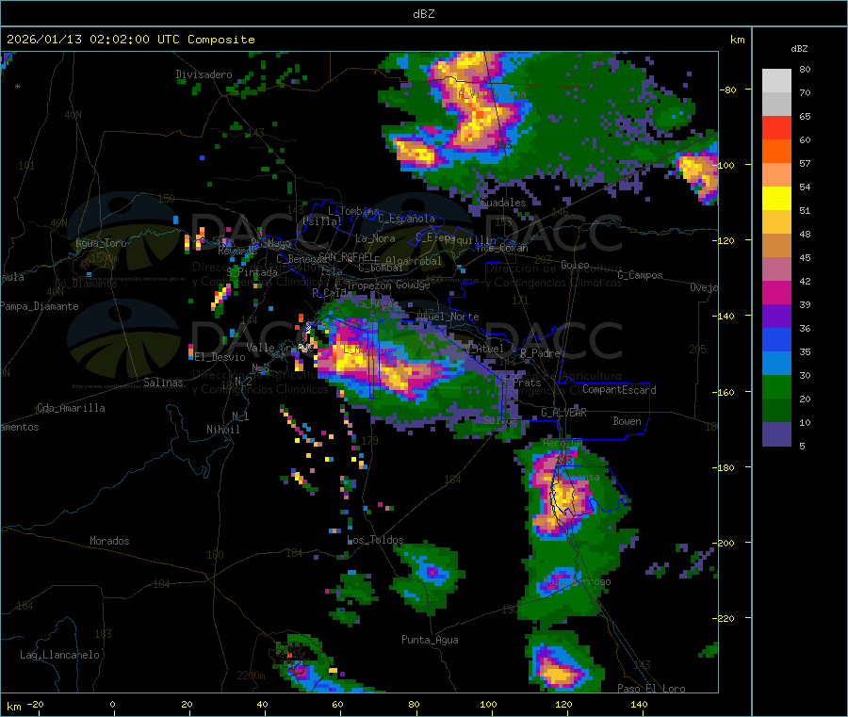This screenshot has height=717, width=848.
Task: Click the Cda_Amarilla map label
Action: (x=71, y=408)
